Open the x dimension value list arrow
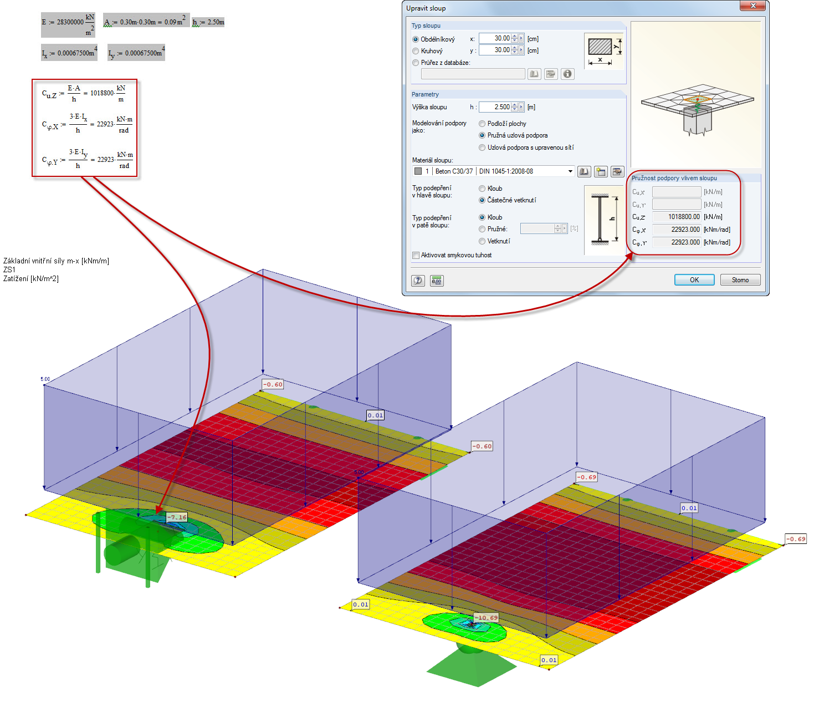The height and width of the screenshot is (702, 819). coord(521,38)
